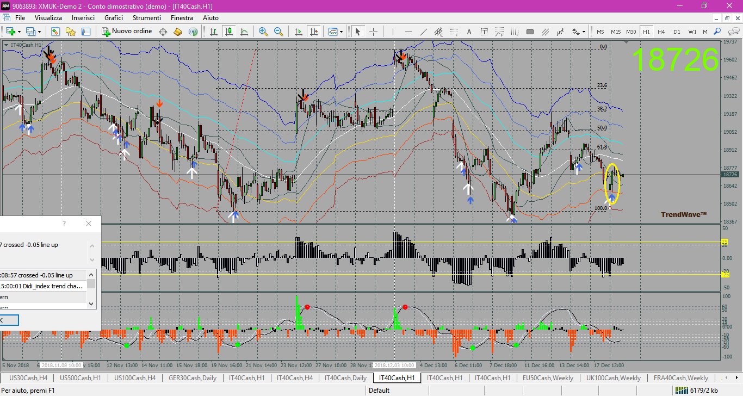Open the Navigator favorites star icon
The width and height of the screenshot is (743, 396).
pyautogui.click(x=71, y=32)
